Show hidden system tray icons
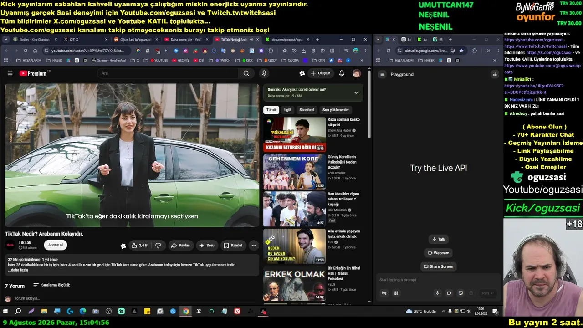 444,312
